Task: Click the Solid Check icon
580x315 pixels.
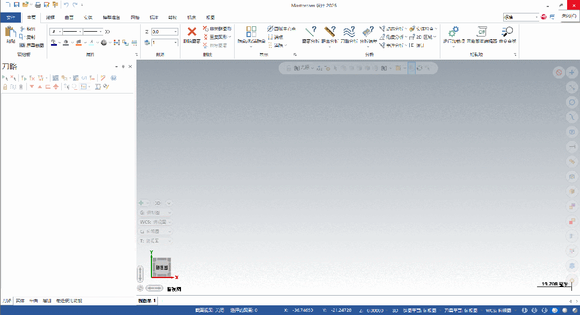Action: click(412, 28)
